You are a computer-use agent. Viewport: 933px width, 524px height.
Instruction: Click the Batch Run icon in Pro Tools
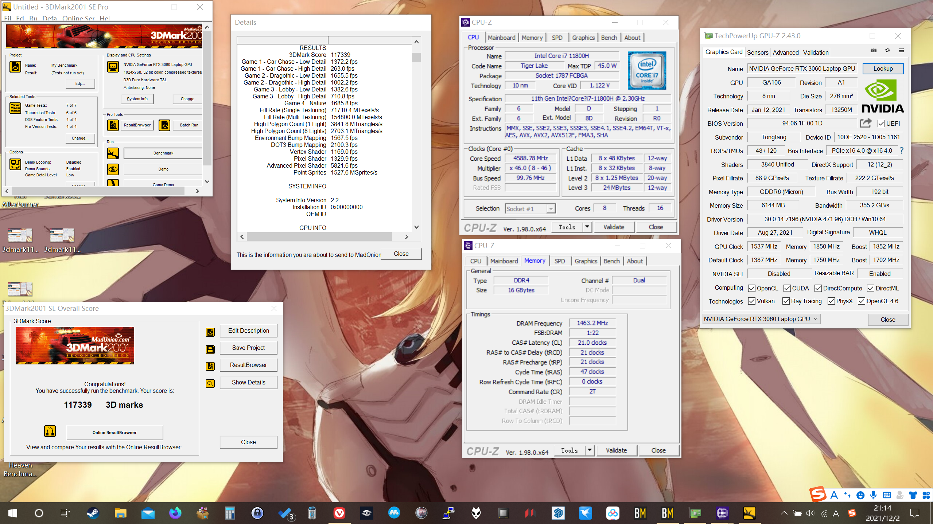click(x=164, y=125)
